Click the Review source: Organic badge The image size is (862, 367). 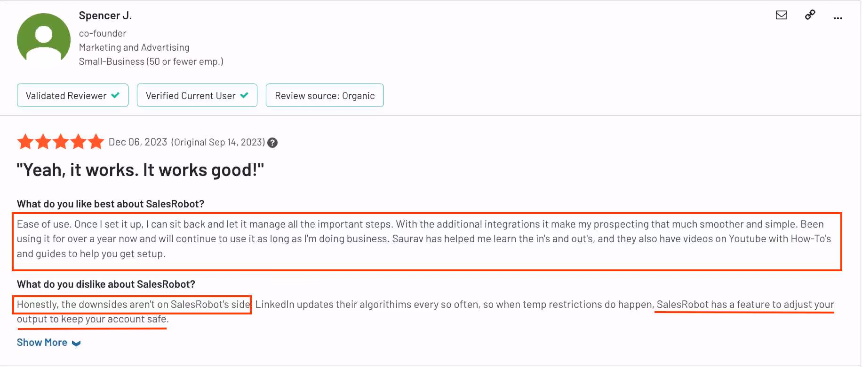tap(324, 95)
